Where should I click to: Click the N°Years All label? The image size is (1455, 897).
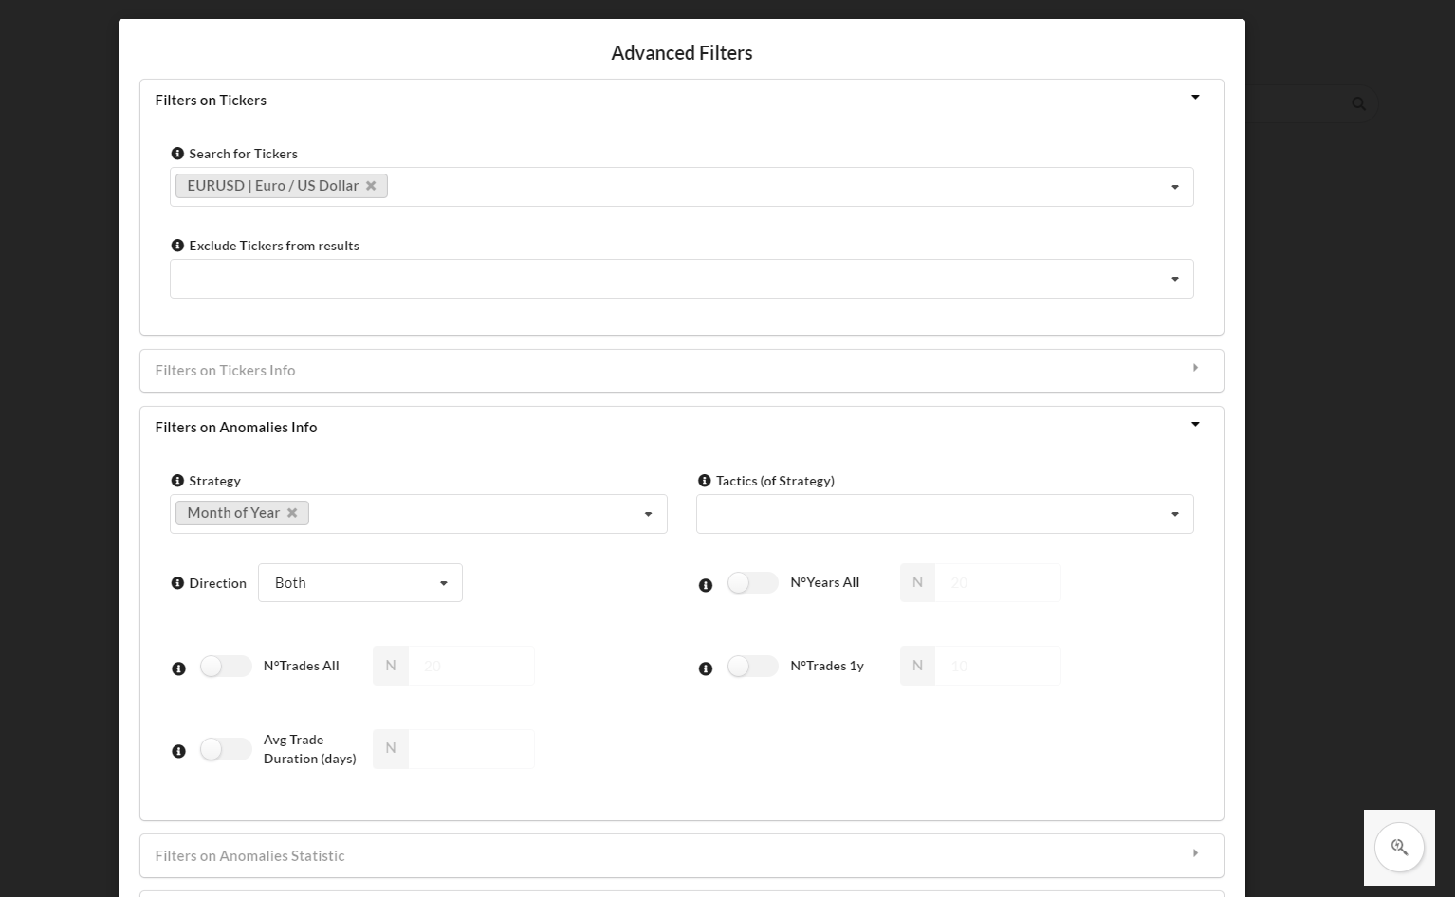coord(825,582)
